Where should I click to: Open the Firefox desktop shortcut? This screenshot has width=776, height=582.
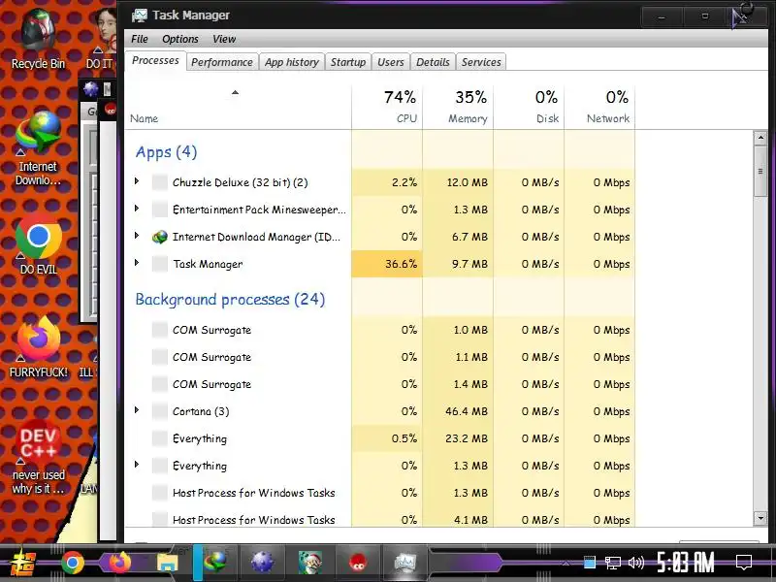pos(38,346)
